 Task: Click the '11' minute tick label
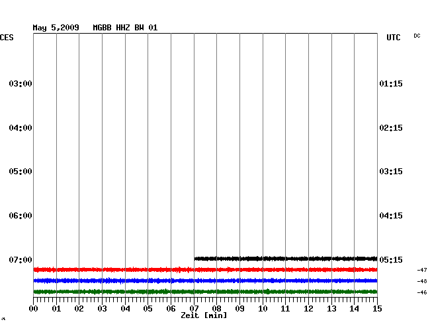pos(285,309)
